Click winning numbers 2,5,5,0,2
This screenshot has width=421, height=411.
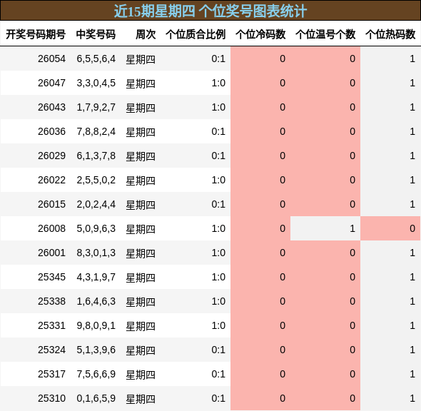coord(96,180)
